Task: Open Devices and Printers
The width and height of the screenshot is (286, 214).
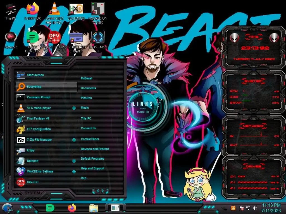Action: (x=95, y=149)
